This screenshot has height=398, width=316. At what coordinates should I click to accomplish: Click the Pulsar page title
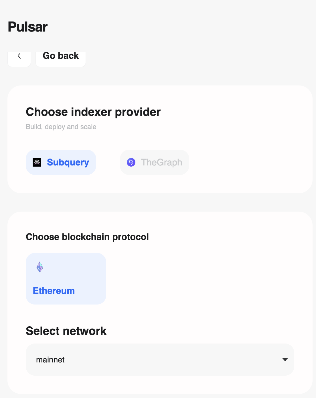pos(27,27)
